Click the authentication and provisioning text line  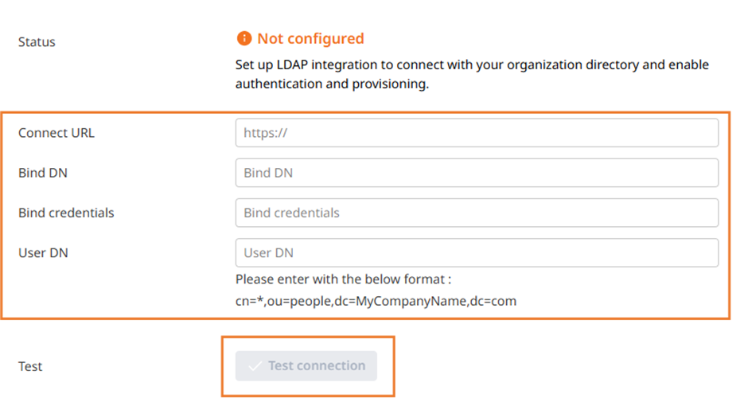(x=332, y=84)
